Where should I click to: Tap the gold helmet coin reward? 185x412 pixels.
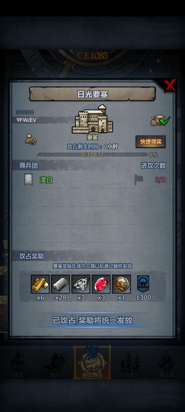122,284
